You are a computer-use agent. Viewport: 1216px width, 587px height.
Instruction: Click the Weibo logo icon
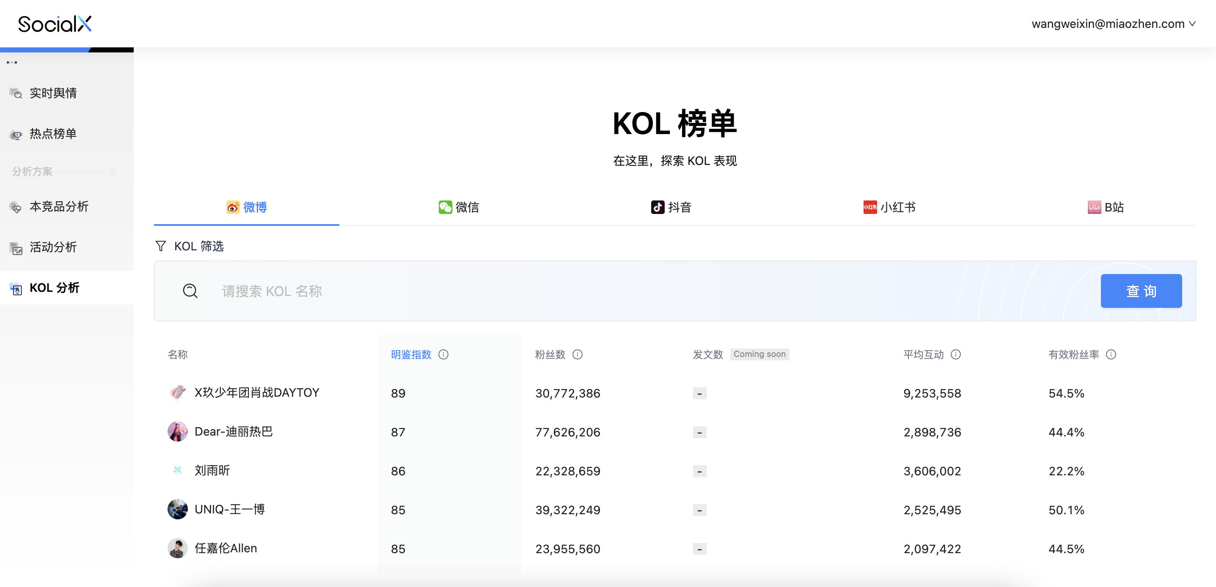233,207
